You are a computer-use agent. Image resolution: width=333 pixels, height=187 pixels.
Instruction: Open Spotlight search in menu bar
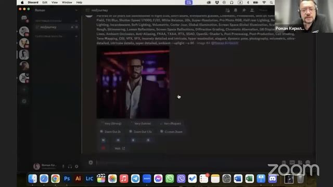[271, 3]
